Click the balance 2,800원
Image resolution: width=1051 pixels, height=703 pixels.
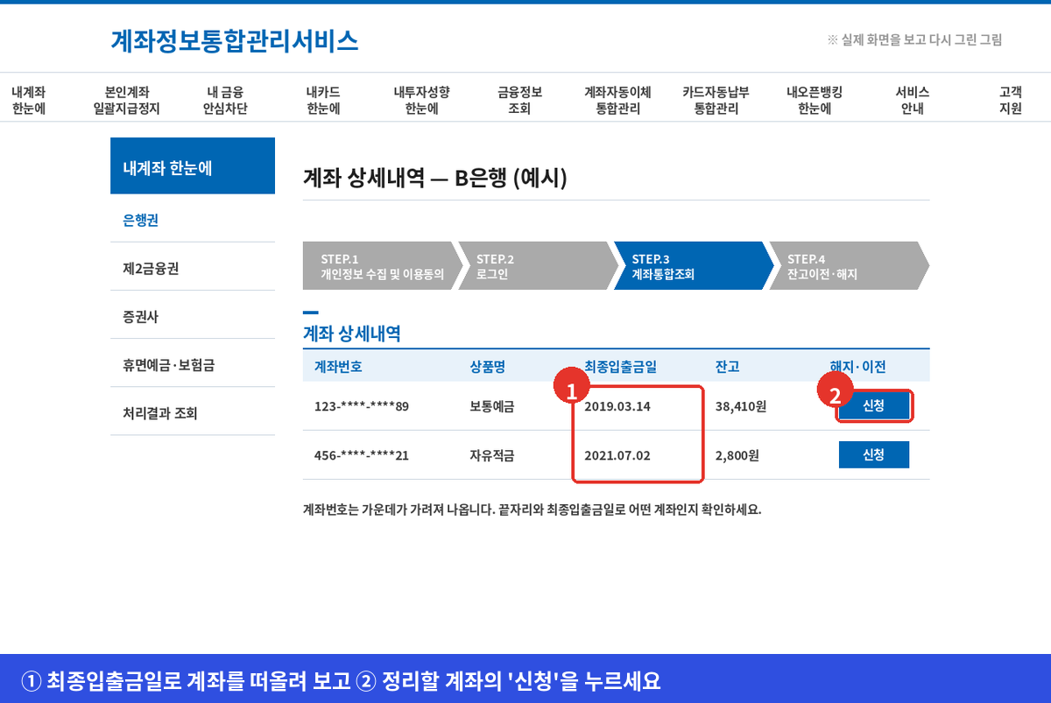coord(737,456)
